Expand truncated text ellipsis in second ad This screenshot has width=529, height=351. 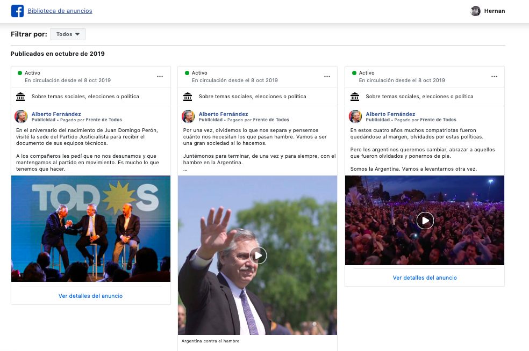[185, 170]
